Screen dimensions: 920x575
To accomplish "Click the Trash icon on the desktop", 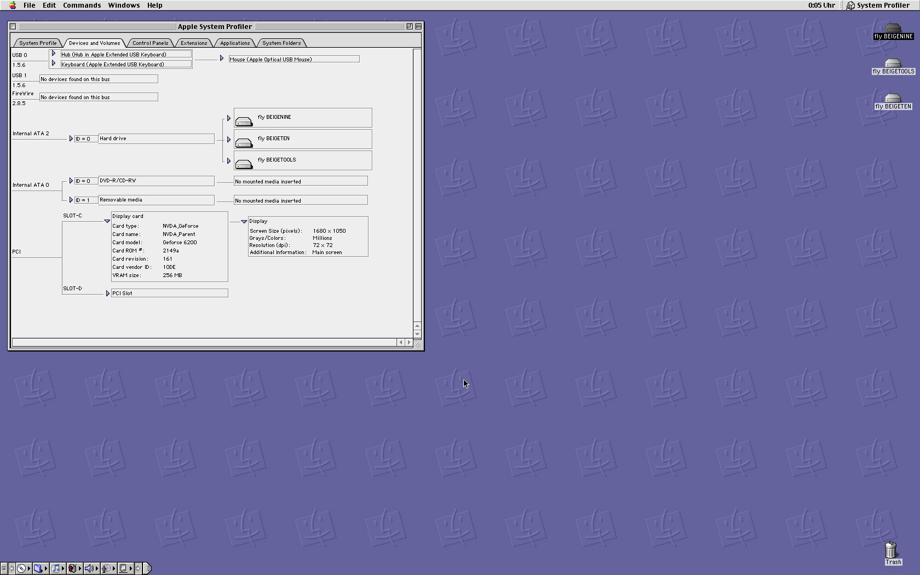I will point(891,550).
